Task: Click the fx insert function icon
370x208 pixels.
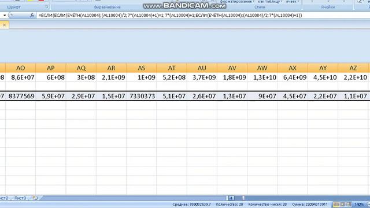Action: pos(32,16)
